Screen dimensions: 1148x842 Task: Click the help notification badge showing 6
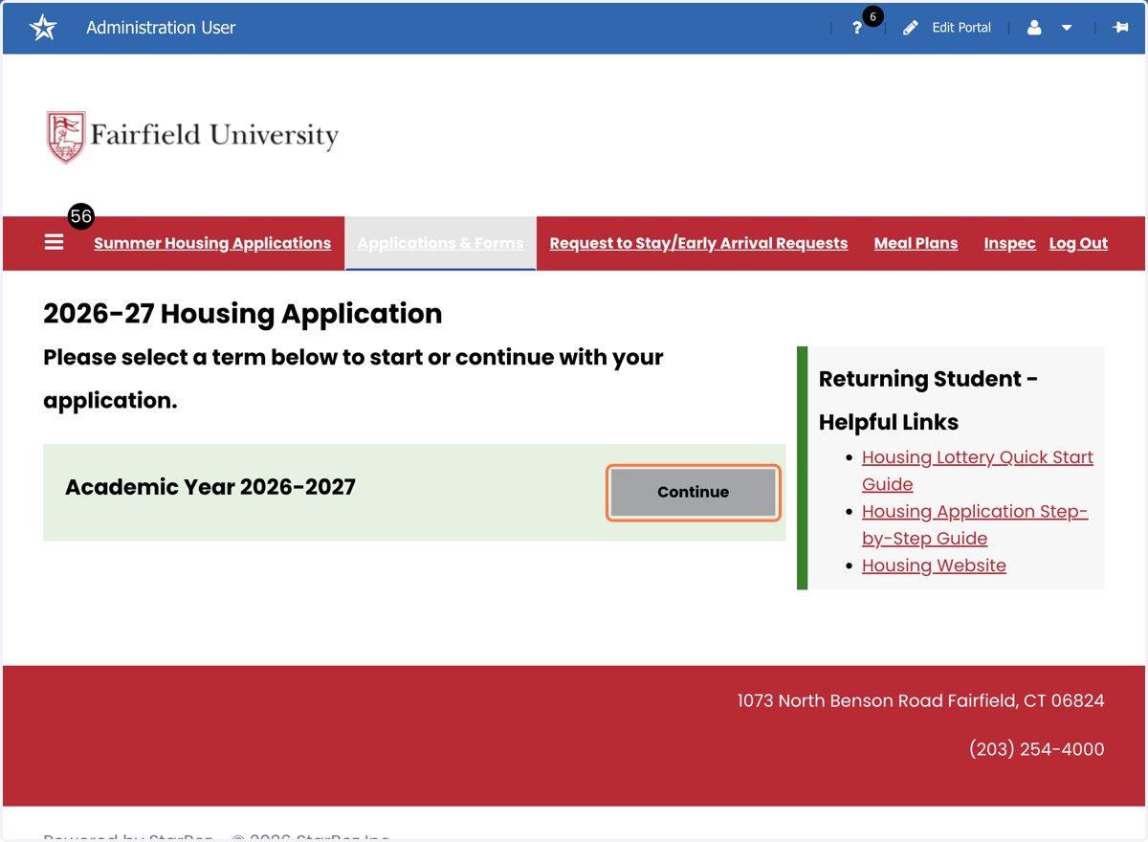pyautogui.click(x=872, y=16)
